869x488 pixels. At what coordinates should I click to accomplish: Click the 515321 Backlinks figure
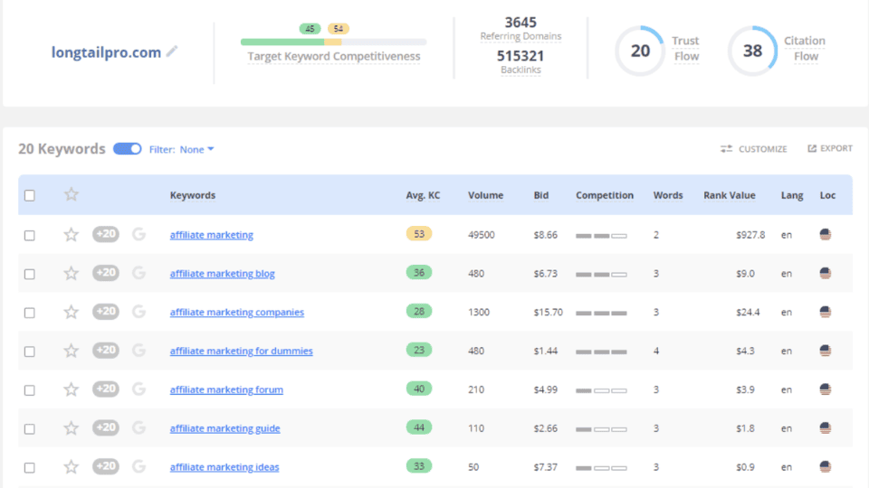click(520, 56)
